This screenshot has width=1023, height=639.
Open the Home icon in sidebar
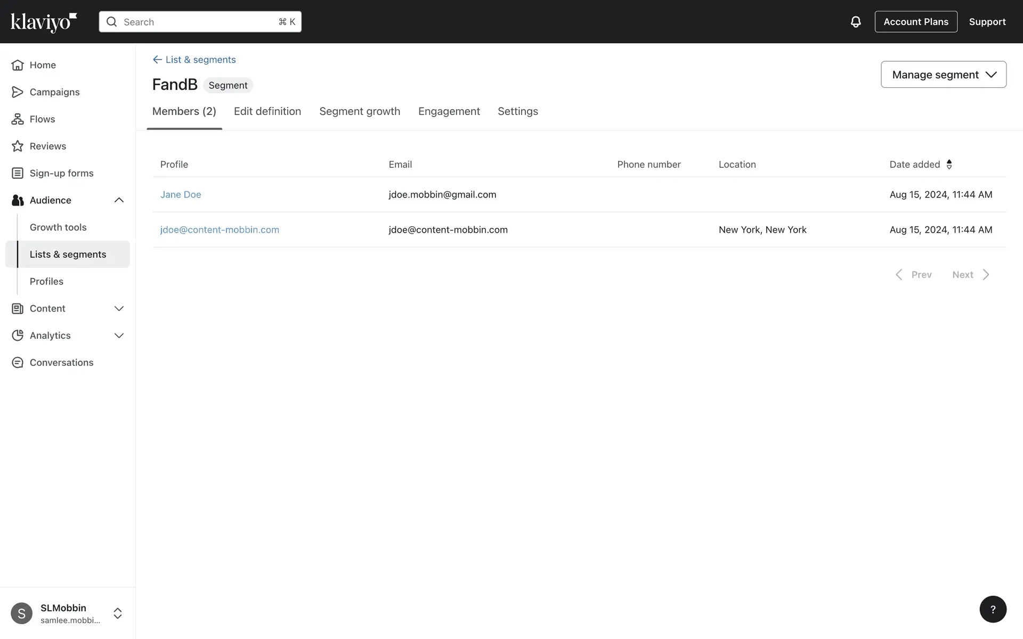tap(18, 65)
